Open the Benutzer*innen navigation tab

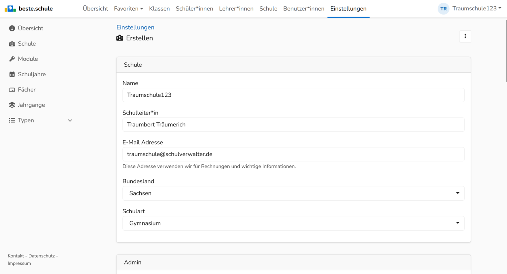coord(304,9)
